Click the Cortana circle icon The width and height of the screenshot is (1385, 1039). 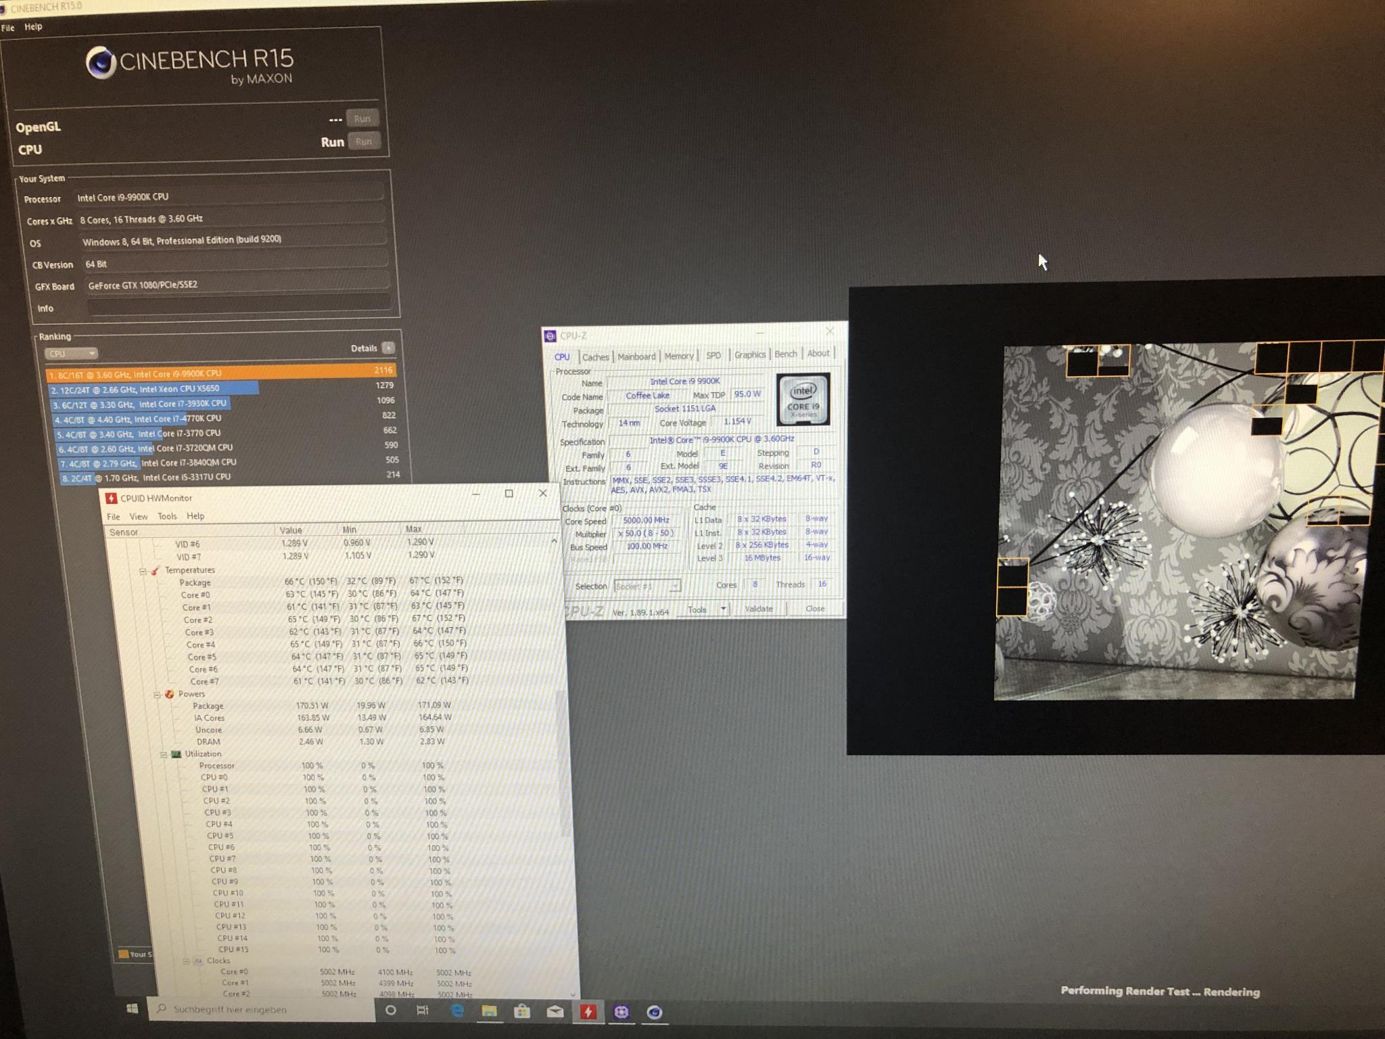click(x=390, y=1010)
